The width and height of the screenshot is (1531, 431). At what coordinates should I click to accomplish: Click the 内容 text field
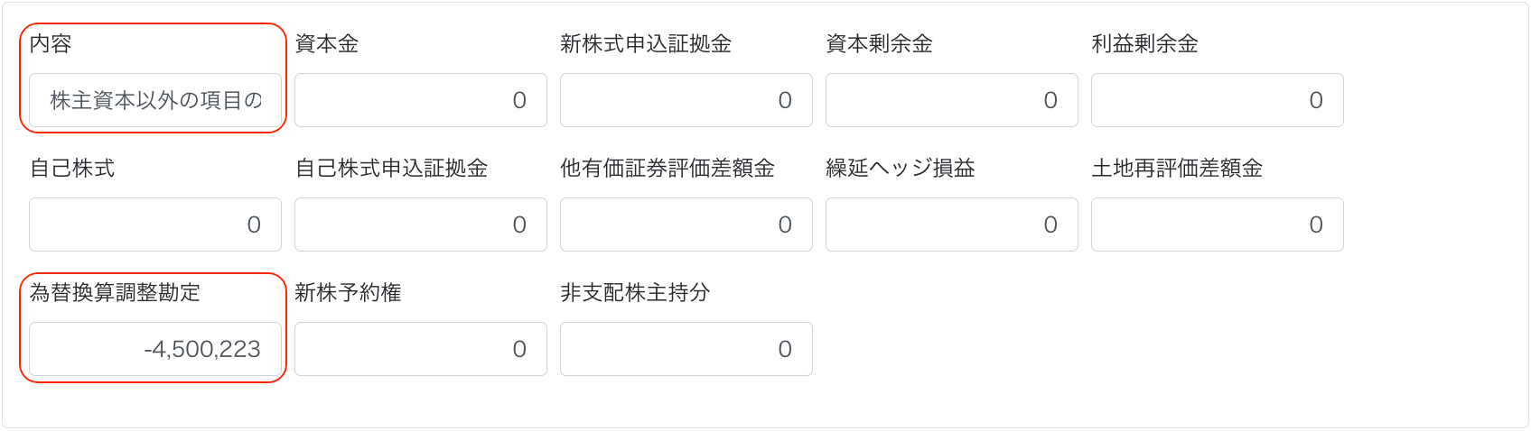(155, 100)
